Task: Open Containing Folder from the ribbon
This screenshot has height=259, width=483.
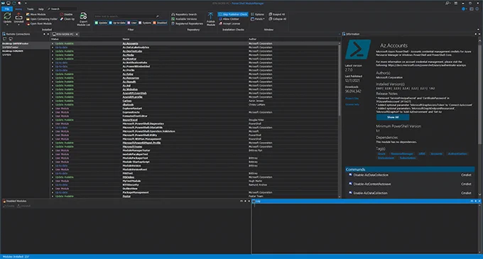Action: (x=42, y=19)
